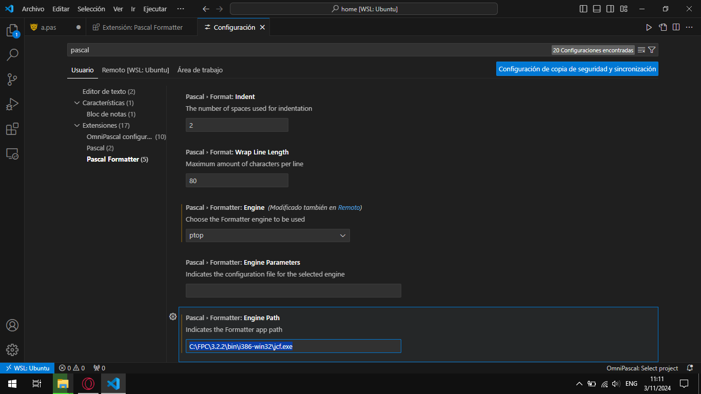
Task: Select the Usuario settings scope tab
Action: [83, 70]
